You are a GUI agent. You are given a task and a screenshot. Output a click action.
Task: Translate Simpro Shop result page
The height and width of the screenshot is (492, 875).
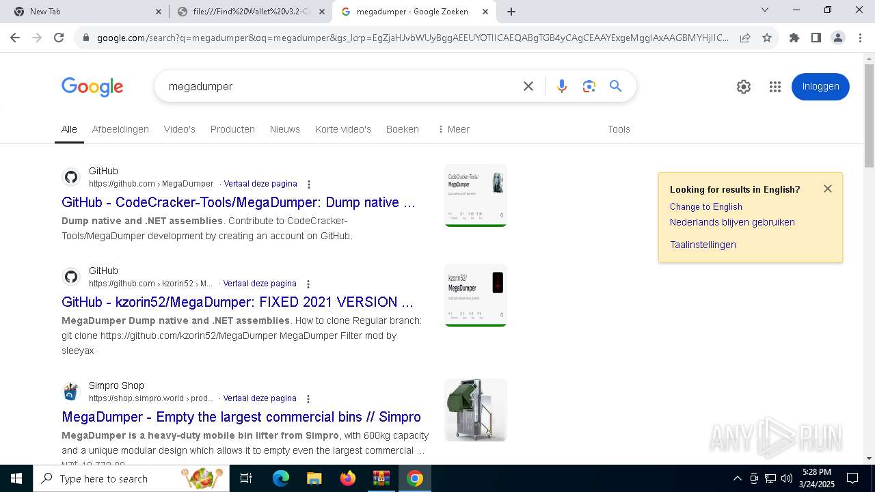[260, 398]
